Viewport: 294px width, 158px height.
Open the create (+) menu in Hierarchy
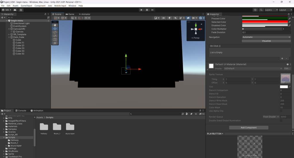pos(3,17)
